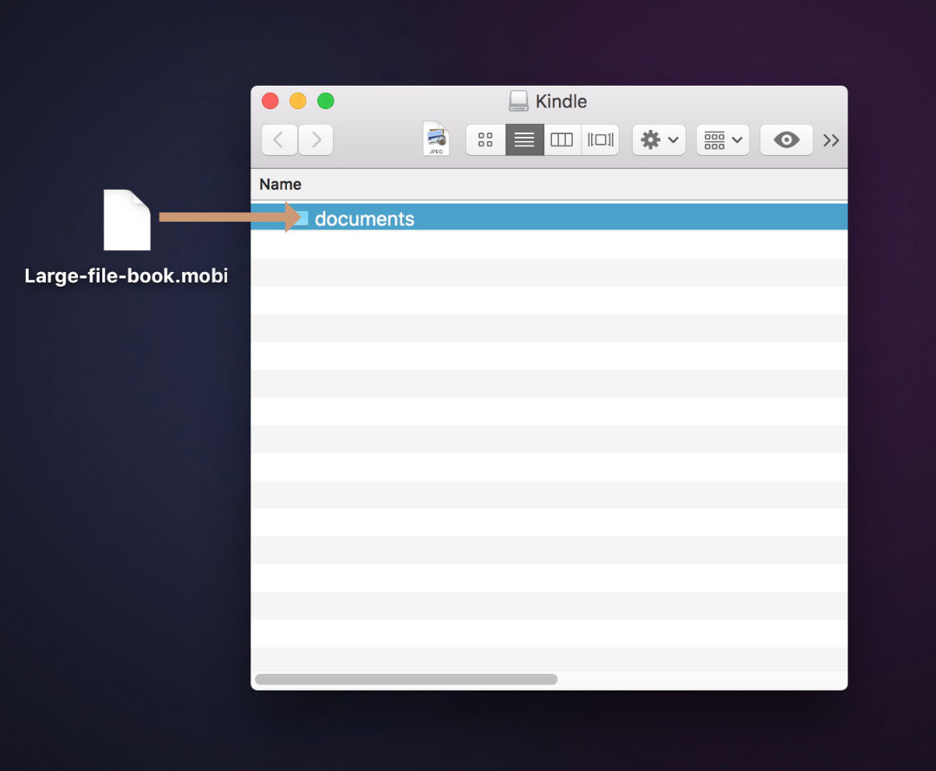Open Quick Look with the eye icon
Screen dimensions: 936x771
784,139
